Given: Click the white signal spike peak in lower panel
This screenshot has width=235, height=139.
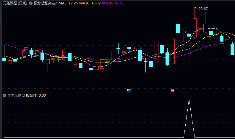Looking at the screenshot, I should click(x=189, y=100).
